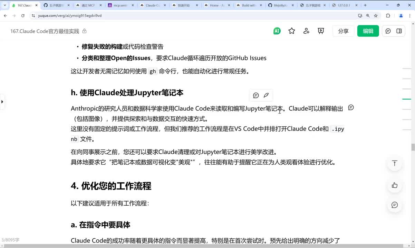Click the install app icon in address bar
The width and height of the screenshot is (415, 248).
click(360, 16)
